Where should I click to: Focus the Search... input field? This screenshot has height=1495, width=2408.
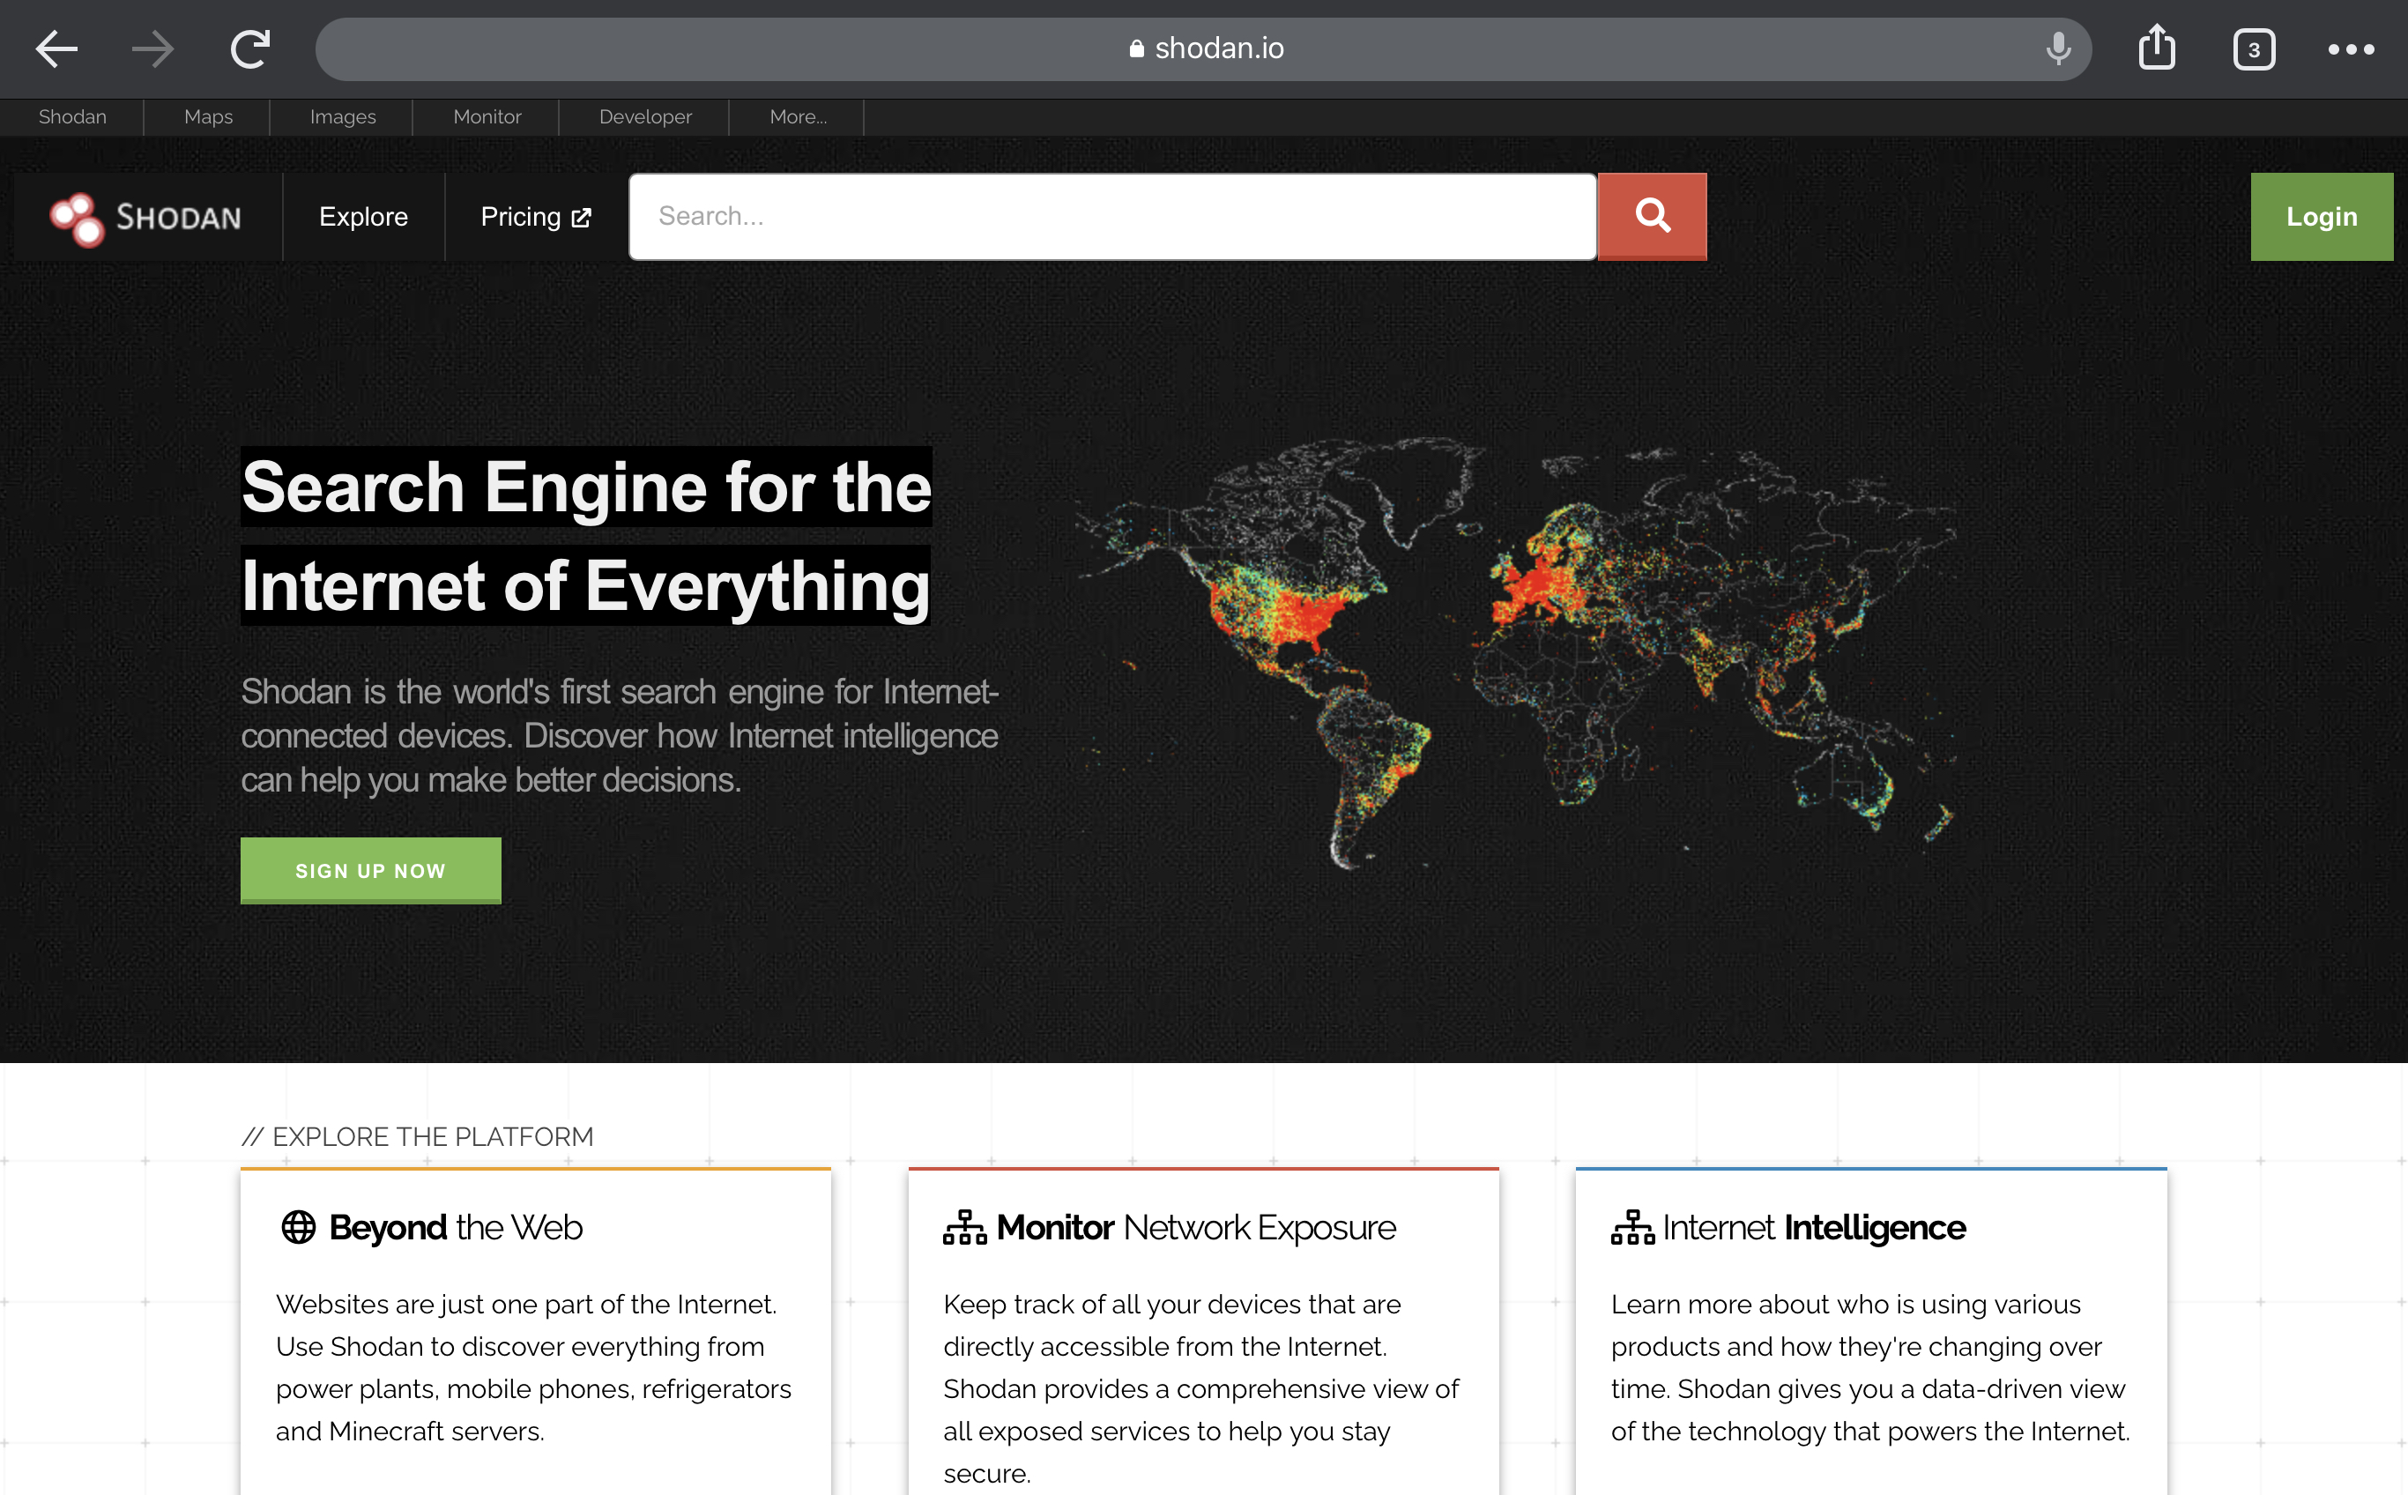tap(1113, 217)
